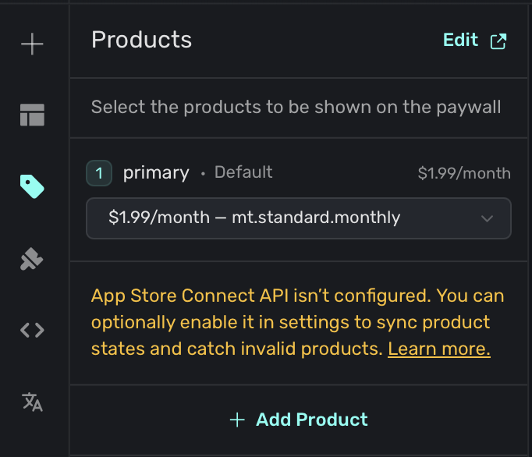Click the plus icon next to Add Product
This screenshot has width=532, height=457.
coord(237,420)
